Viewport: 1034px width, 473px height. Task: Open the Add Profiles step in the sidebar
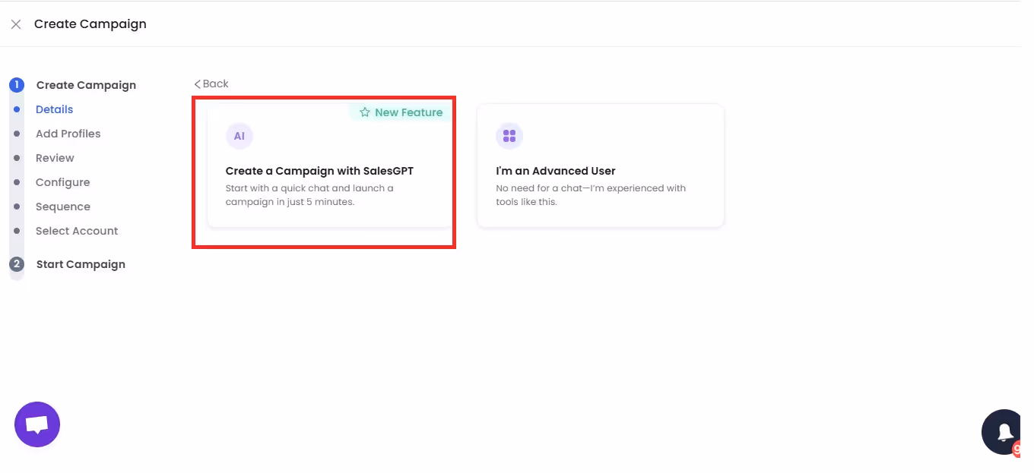[x=68, y=133]
